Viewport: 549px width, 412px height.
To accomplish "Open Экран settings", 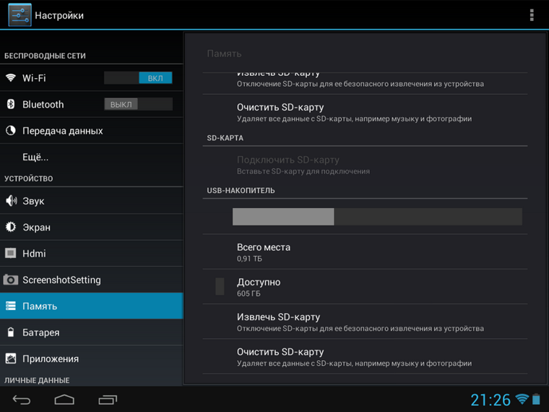I will tap(92, 227).
